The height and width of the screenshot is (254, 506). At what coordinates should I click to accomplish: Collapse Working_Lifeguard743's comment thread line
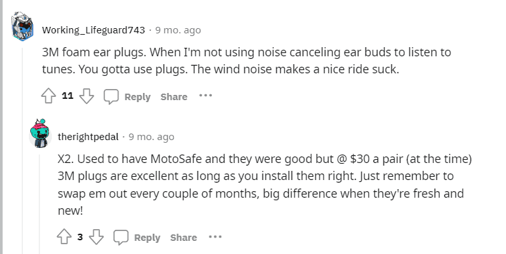click(x=22, y=151)
